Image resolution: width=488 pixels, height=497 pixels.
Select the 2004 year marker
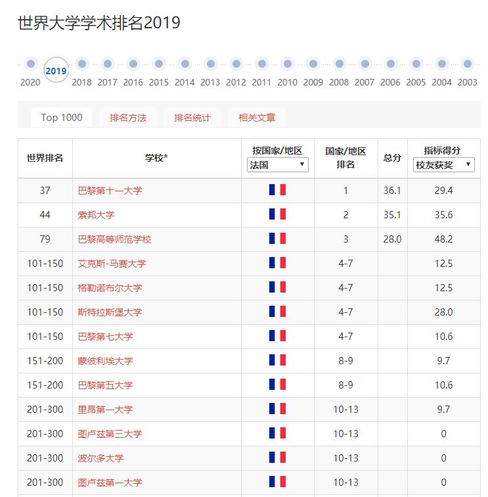pyautogui.click(x=442, y=64)
